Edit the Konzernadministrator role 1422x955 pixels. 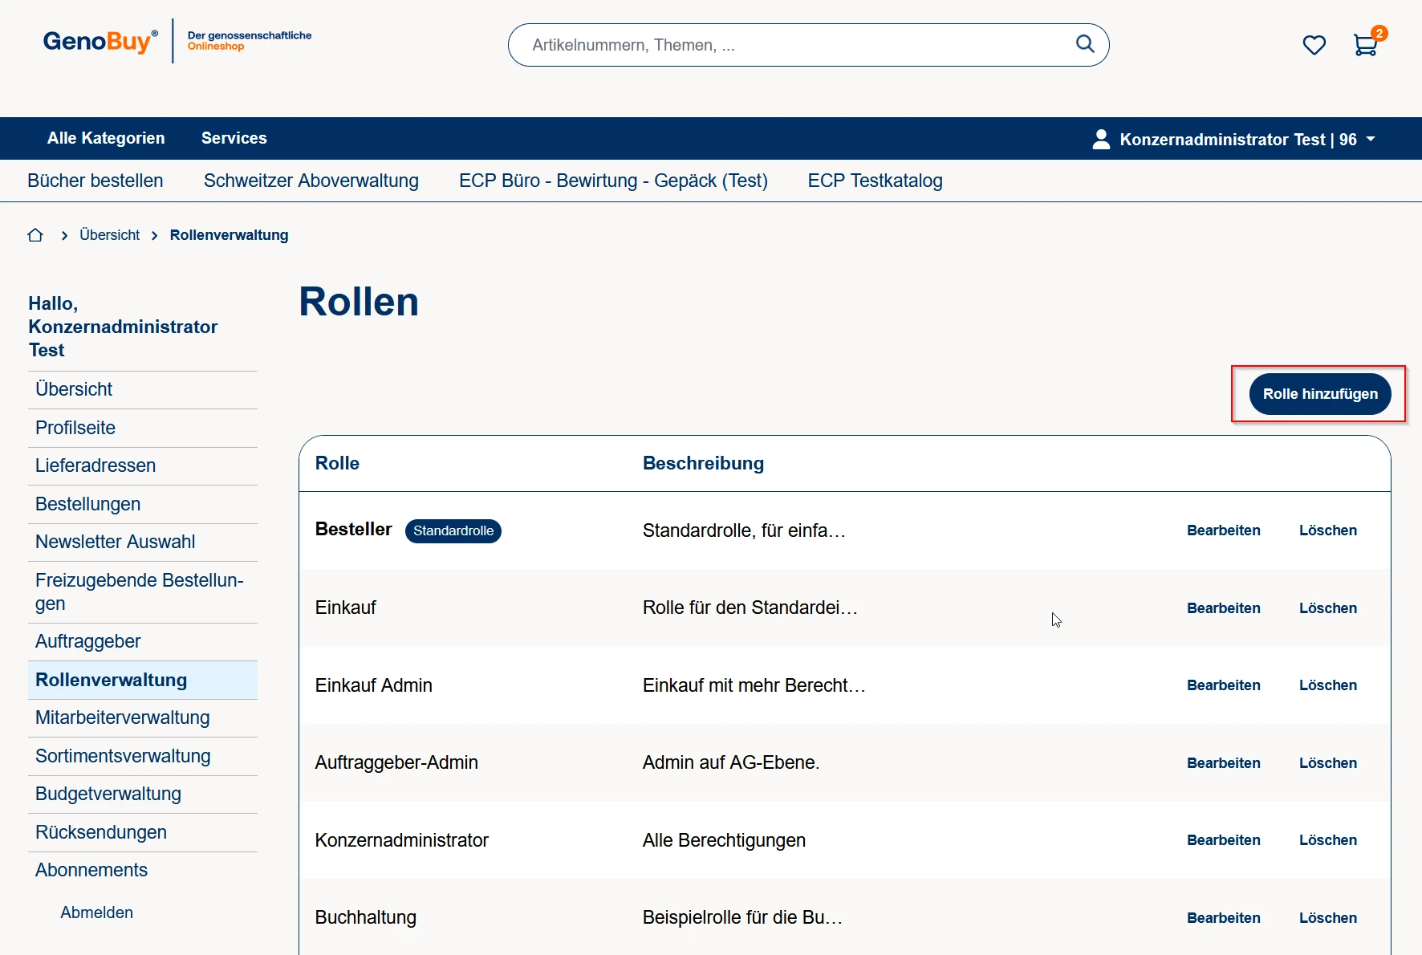click(1223, 840)
